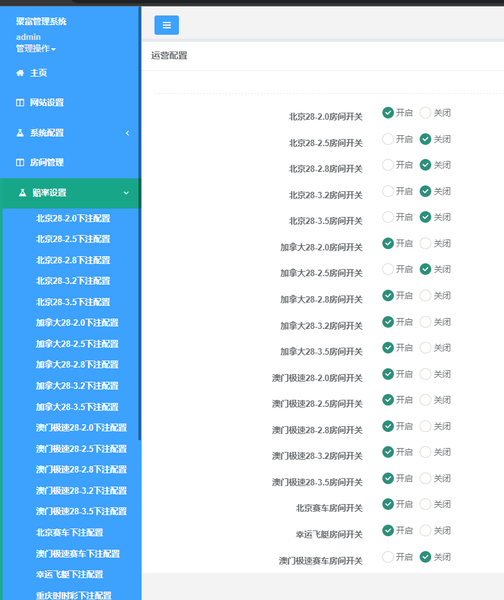Select 关闭 for 北京28-2.0房间开关
Image resolution: width=504 pixels, height=600 pixels.
[x=425, y=113]
